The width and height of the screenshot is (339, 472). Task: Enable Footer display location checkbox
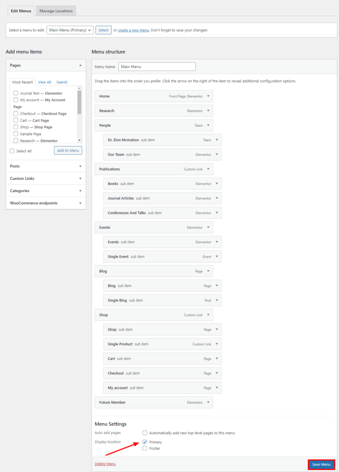click(x=145, y=448)
